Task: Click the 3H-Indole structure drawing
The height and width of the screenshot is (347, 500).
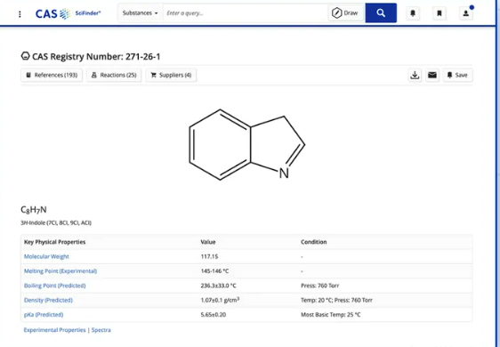Action: (246, 145)
